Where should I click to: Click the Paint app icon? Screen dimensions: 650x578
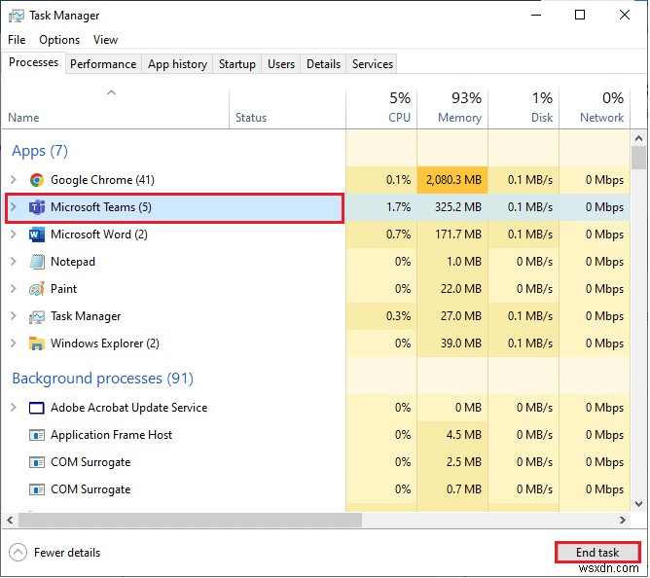point(37,289)
